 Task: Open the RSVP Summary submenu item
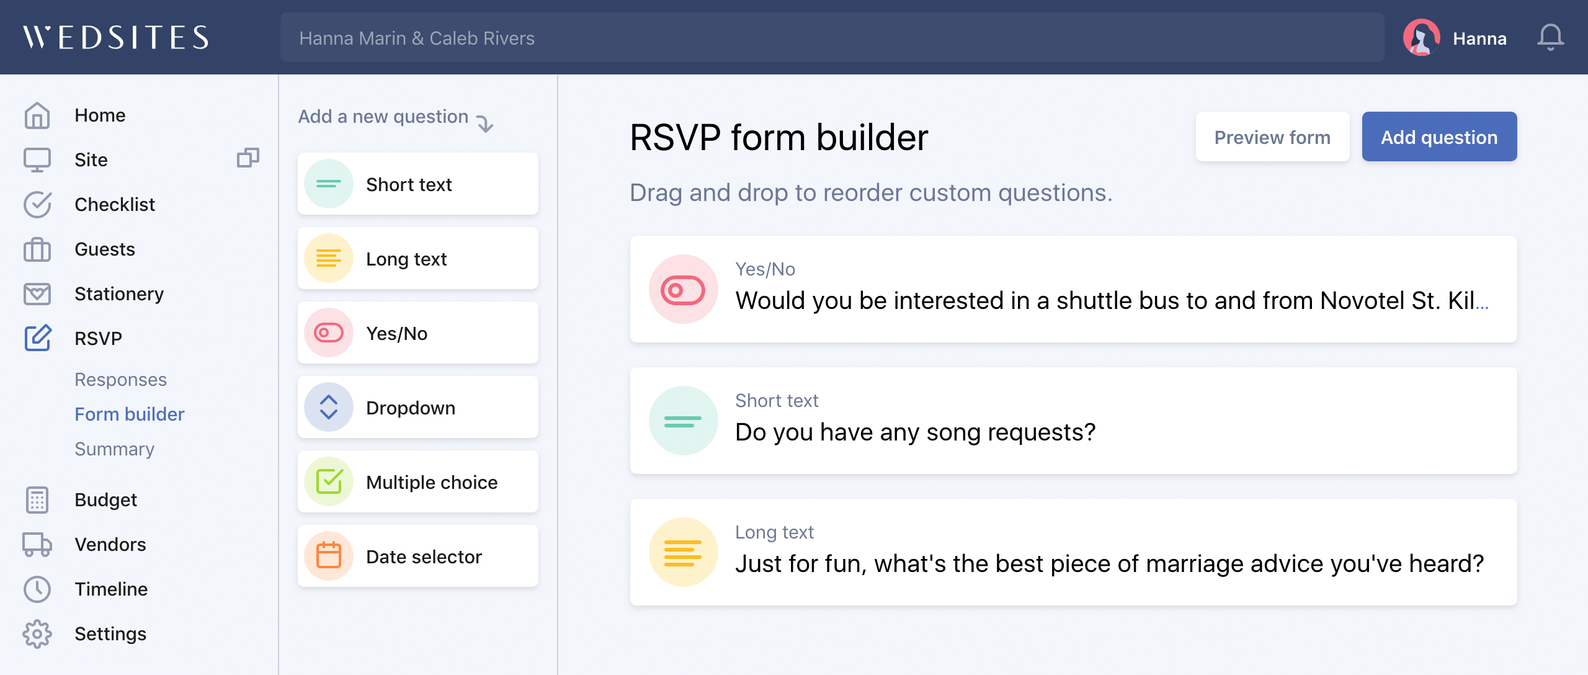114,449
